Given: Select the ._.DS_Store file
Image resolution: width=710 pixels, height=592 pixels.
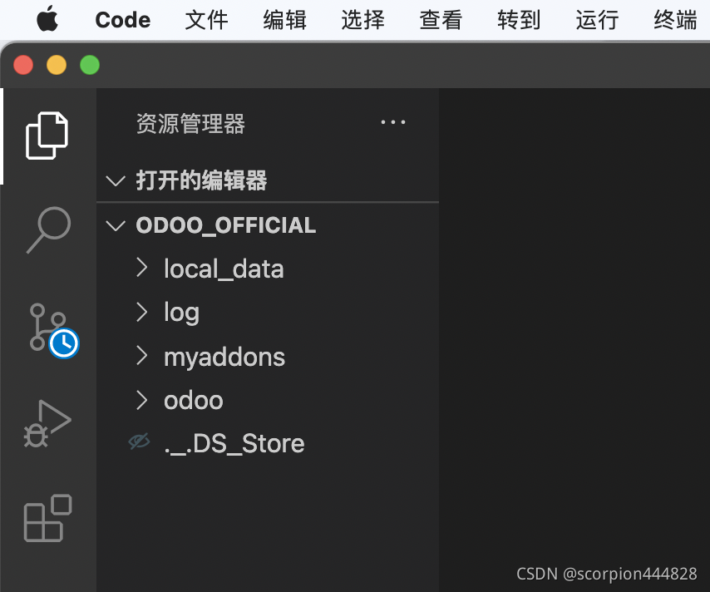Looking at the screenshot, I should (234, 443).
